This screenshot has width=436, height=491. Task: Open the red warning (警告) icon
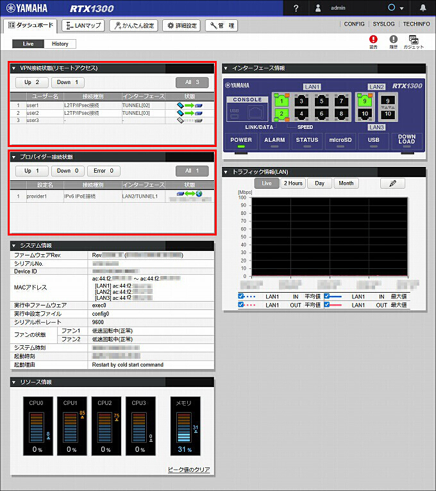click(x=374, y=40)
